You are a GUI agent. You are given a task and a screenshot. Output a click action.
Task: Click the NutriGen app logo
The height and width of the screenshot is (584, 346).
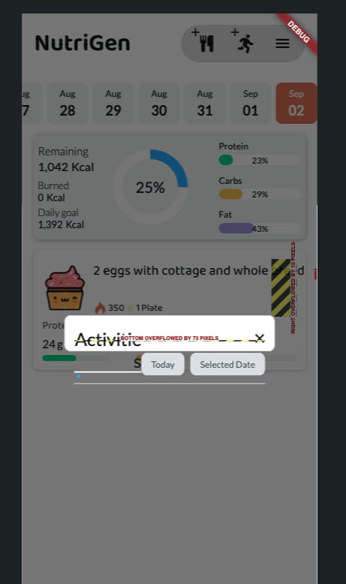click(83, 43)
